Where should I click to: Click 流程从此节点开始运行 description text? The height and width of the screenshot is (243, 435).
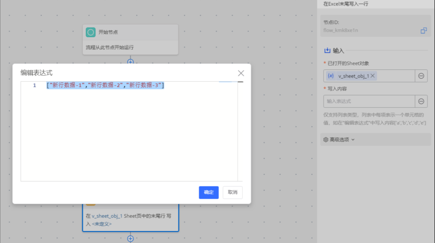[110, 48]
